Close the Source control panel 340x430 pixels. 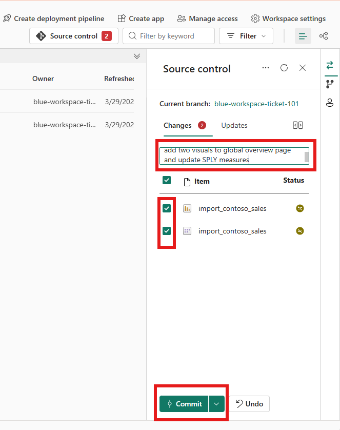click(x=303, y=68)
